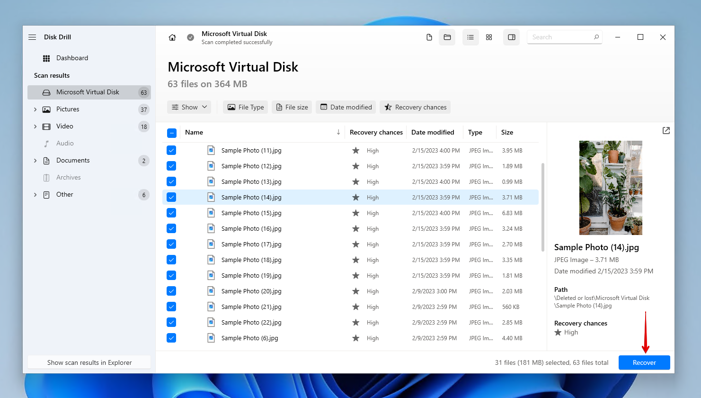Viewport: 701px width, 398px height.
Task: Open the Recovery chances filter
Action: [415, 107]
